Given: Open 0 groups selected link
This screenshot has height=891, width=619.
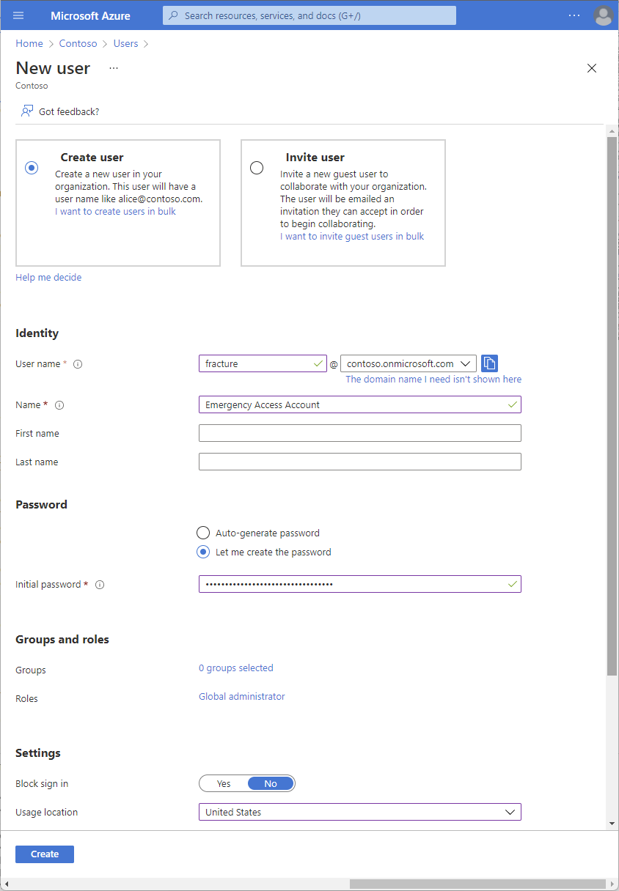Looking at the screenshot, I should coord(236,668).
